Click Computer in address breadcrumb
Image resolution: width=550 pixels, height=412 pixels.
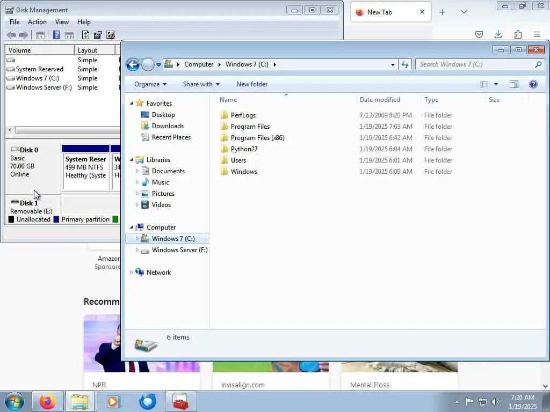(x=199, y=64)
